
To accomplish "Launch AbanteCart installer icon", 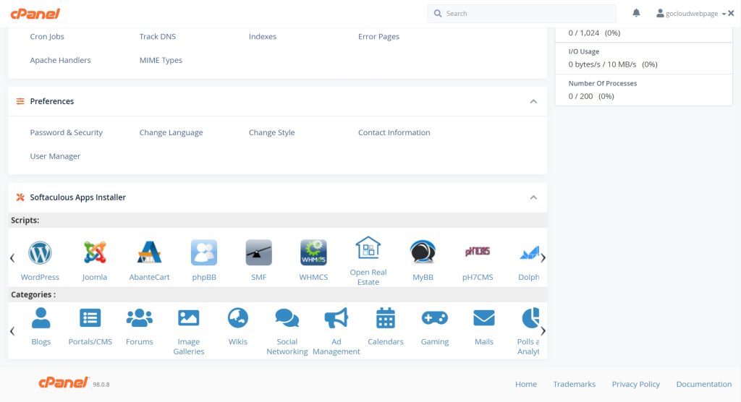I will [149, 252].
